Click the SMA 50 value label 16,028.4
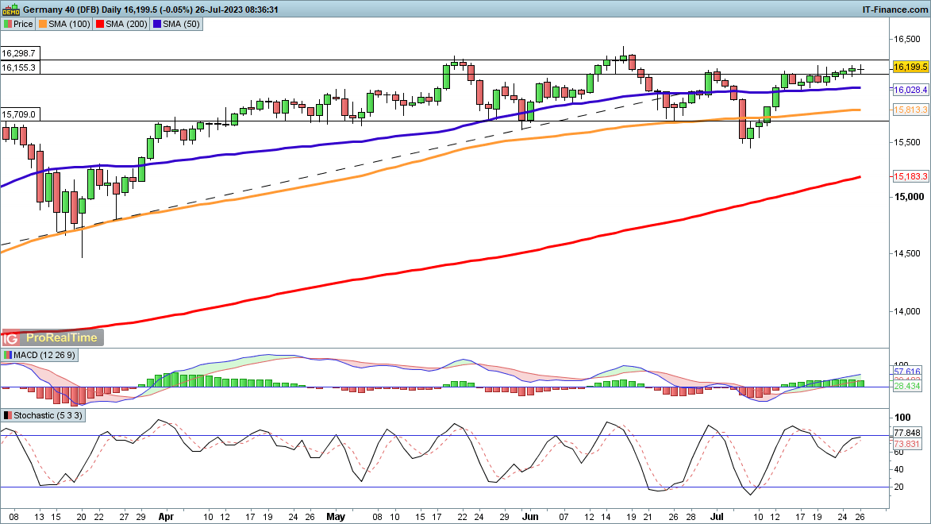Screen dimensions: 931x524 pyautogui.click(x=910, y=90)
